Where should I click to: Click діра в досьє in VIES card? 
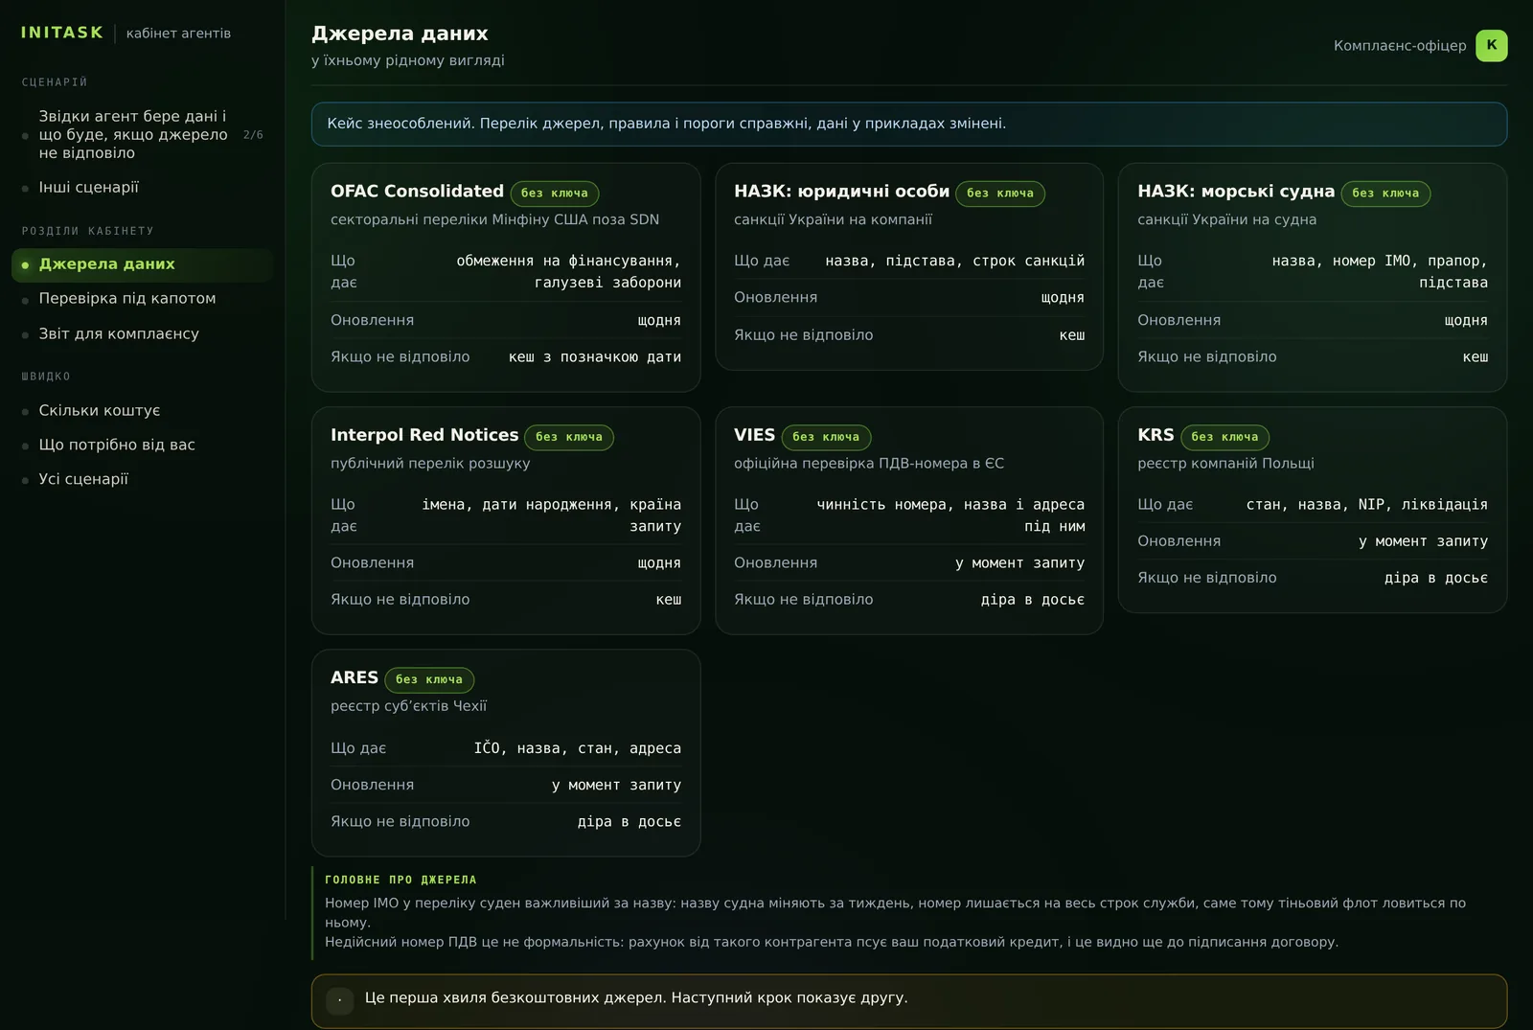tap(1033, 600)
